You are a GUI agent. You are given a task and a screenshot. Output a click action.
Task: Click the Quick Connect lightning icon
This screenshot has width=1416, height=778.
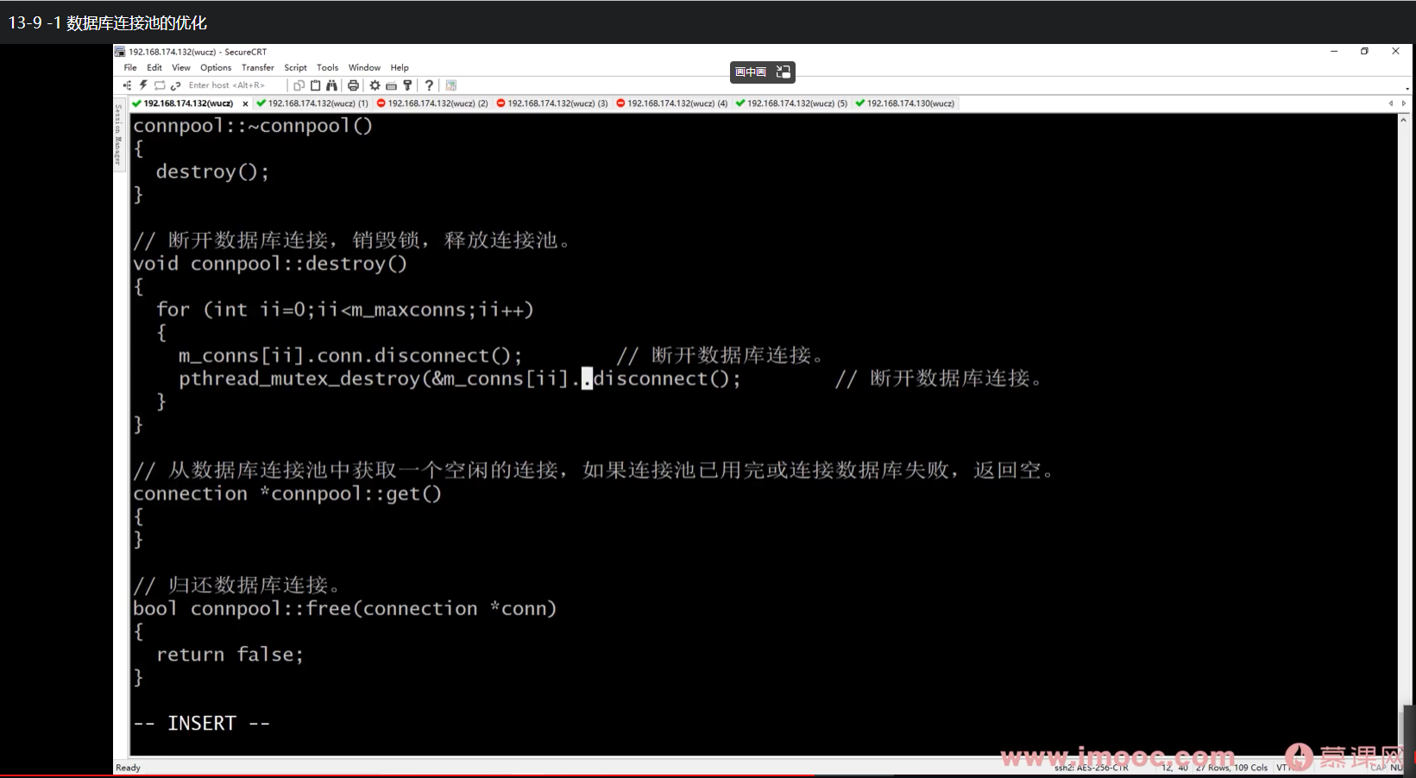pos(143,85)
